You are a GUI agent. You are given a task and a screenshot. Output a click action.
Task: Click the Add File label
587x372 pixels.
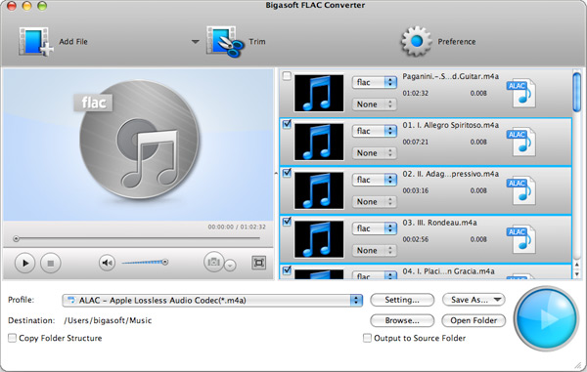pyautogui.click(x=73, y=41)
